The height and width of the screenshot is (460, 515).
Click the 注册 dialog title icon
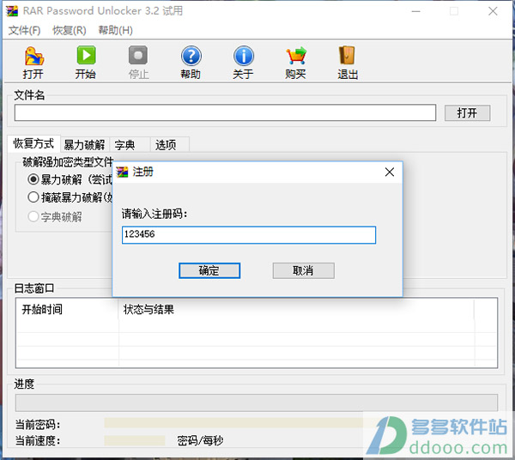pos(123,172)
